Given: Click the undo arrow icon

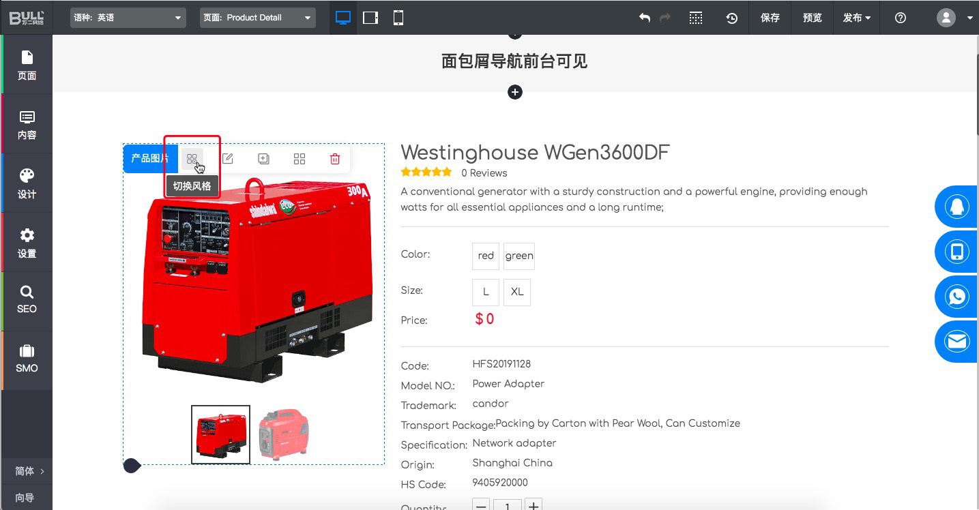Looking at the screenshot, I should (644, 18).
